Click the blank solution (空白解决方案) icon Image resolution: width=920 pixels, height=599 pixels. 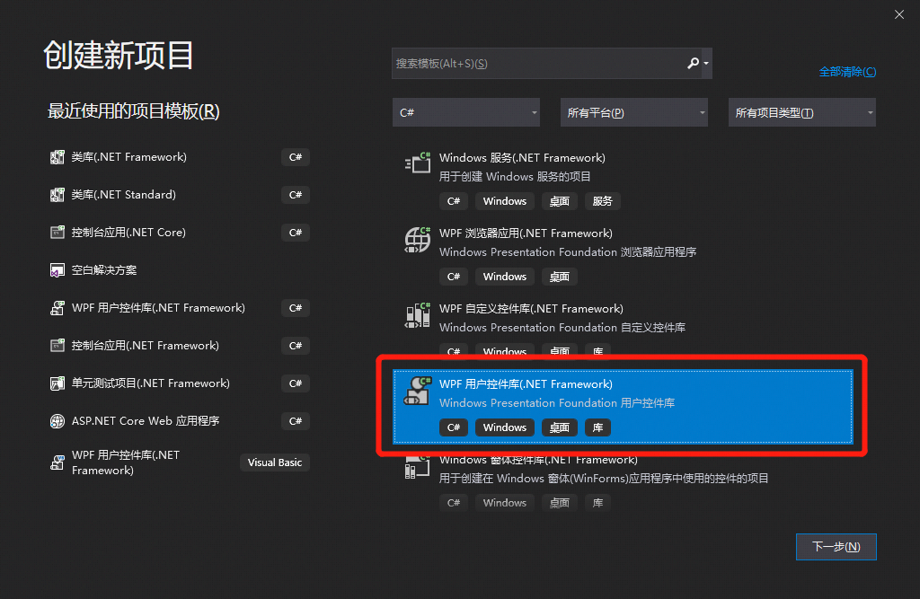[57, 270]
